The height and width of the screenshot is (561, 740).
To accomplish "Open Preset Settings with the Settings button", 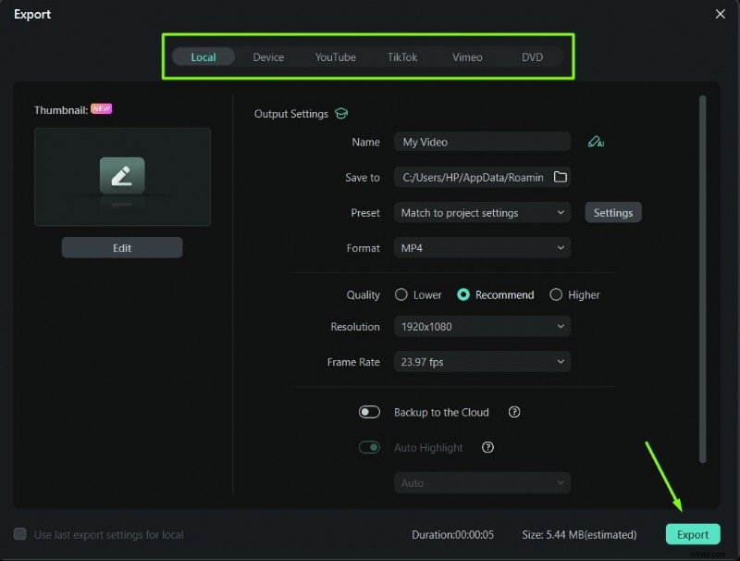I will click(x=612, y=212).
